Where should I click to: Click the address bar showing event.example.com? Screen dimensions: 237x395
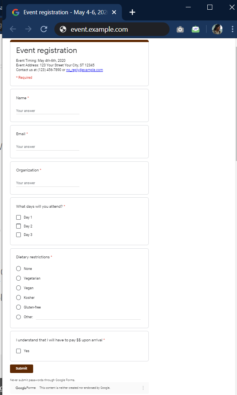coord(112,29)
